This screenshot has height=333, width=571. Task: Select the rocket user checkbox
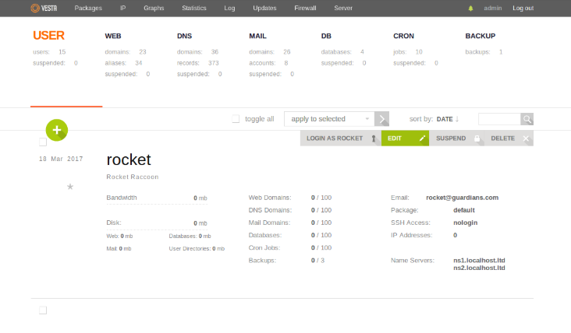tap(43, 142)
